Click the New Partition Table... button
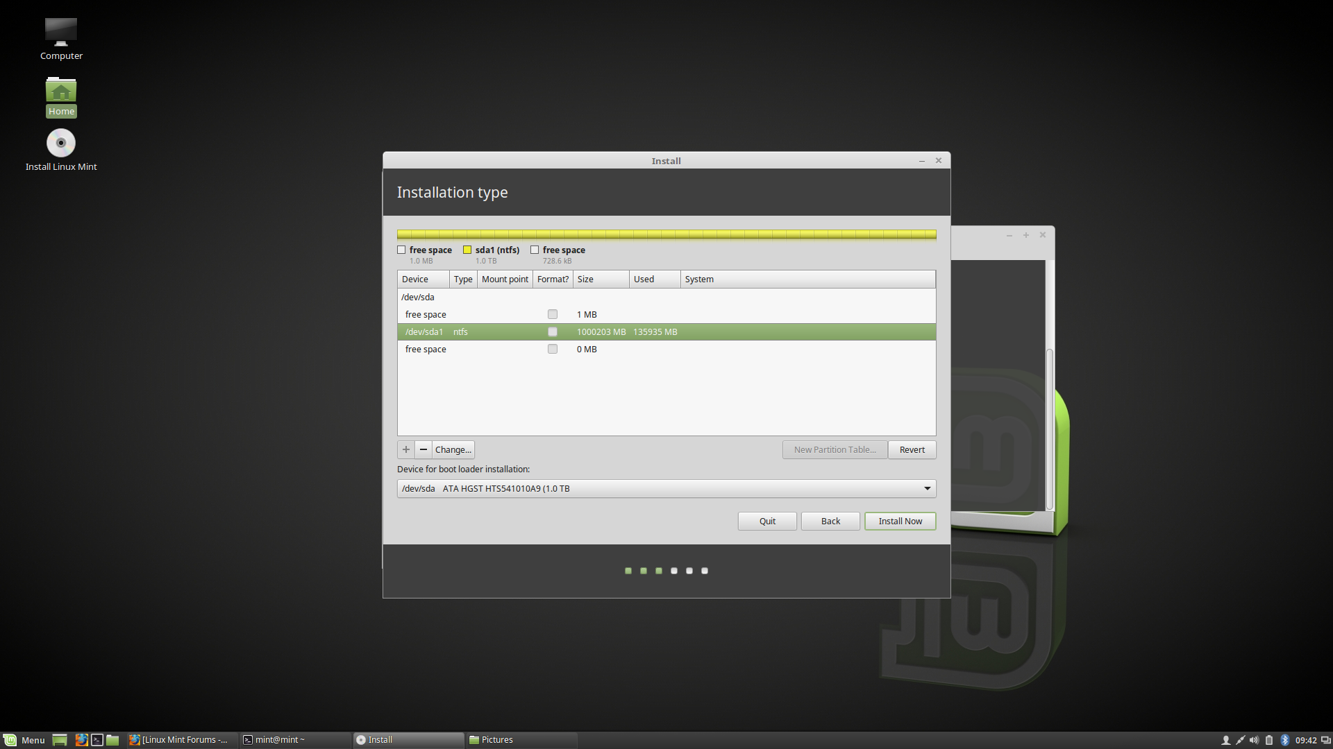This screenshot has height=749, width=1333. coord(835,449)
